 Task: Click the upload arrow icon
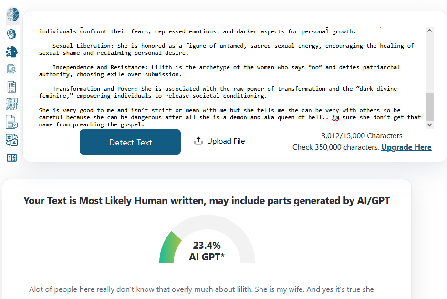pos(198,141)
